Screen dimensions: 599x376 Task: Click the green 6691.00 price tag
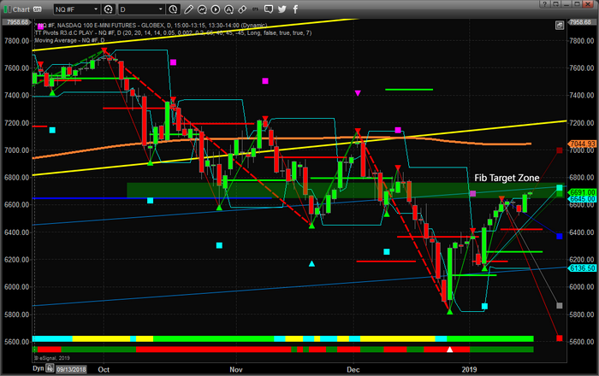click(582, 192)
